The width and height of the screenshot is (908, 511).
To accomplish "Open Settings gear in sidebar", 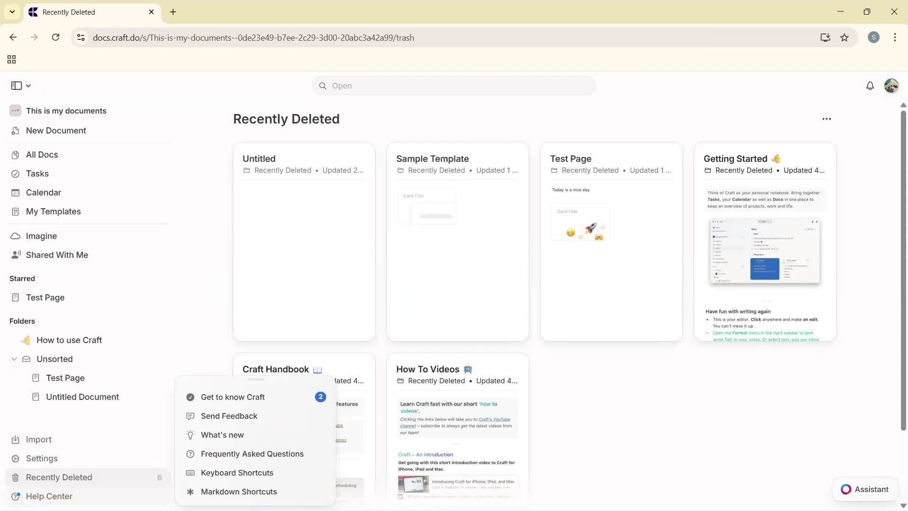I will click(x=15, y=458).
